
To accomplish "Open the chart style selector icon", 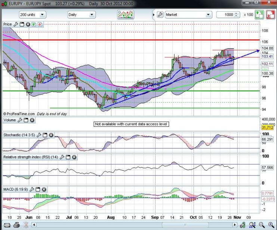I will click(125, 15).
